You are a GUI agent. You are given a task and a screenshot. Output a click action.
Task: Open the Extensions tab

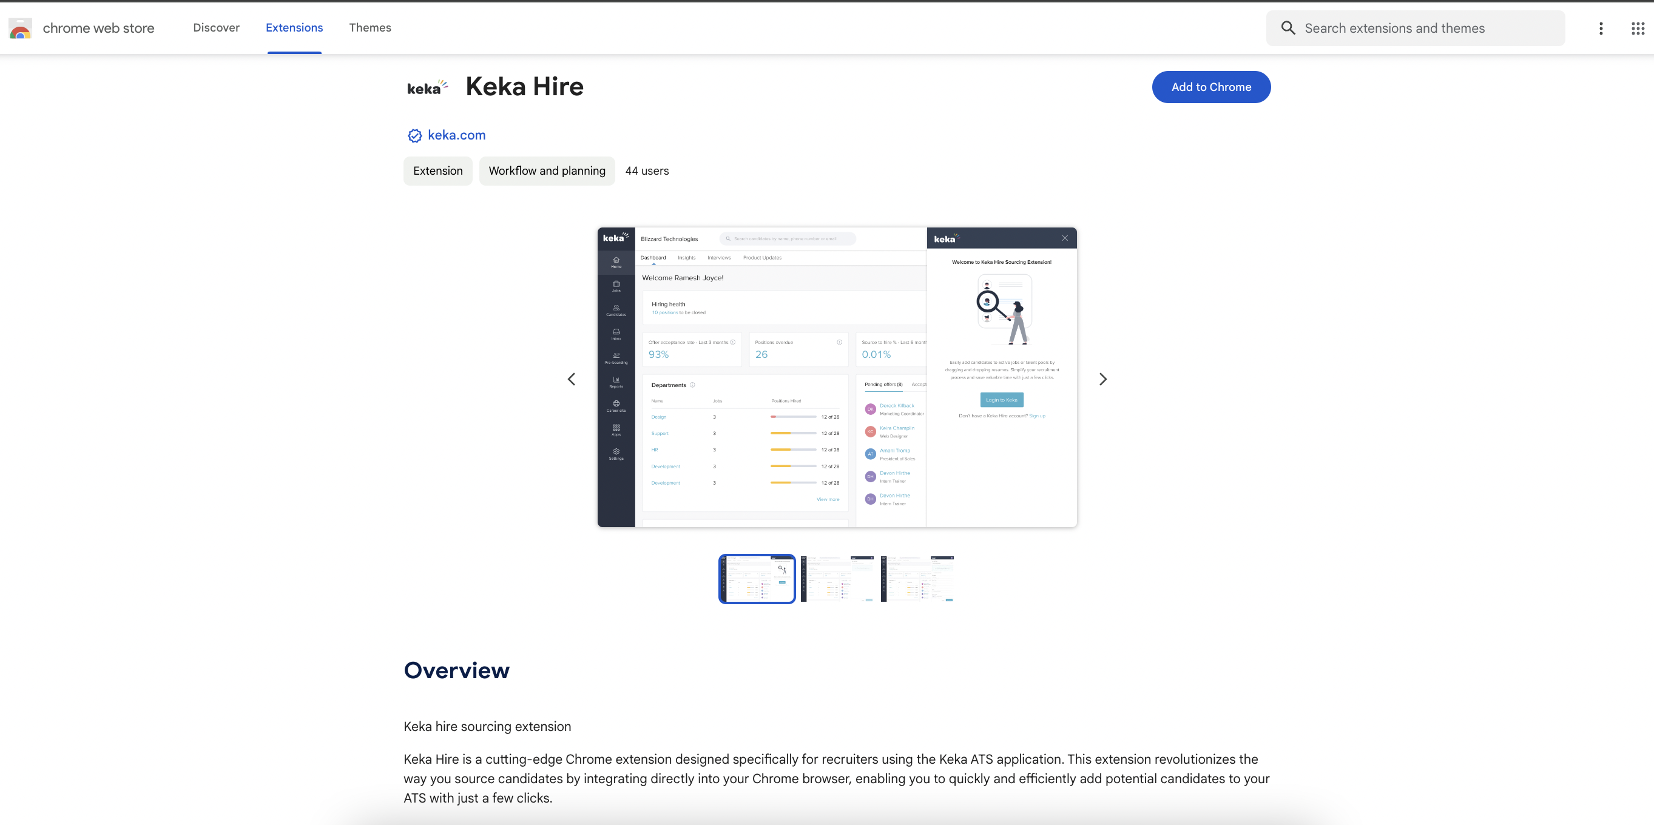click(x=294, y=28)
